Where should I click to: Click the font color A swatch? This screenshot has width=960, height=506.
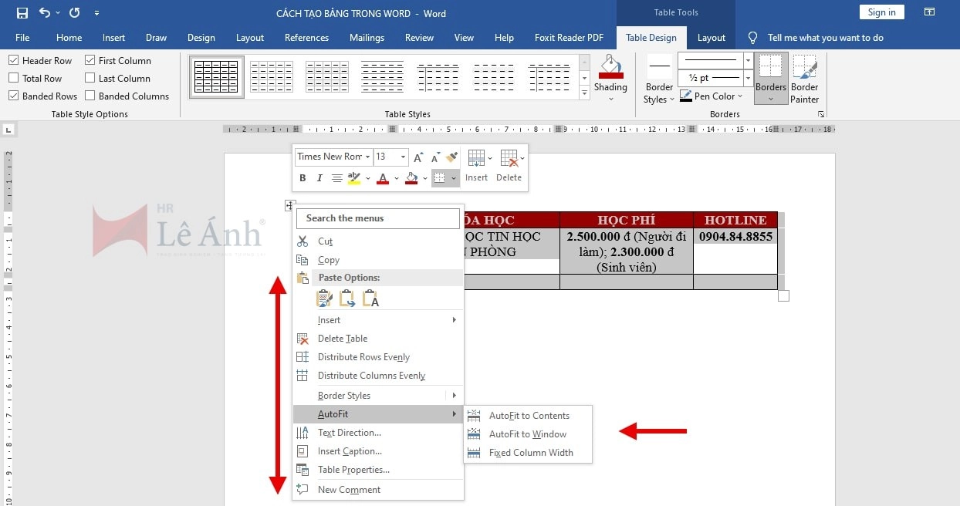click(383, 178)
